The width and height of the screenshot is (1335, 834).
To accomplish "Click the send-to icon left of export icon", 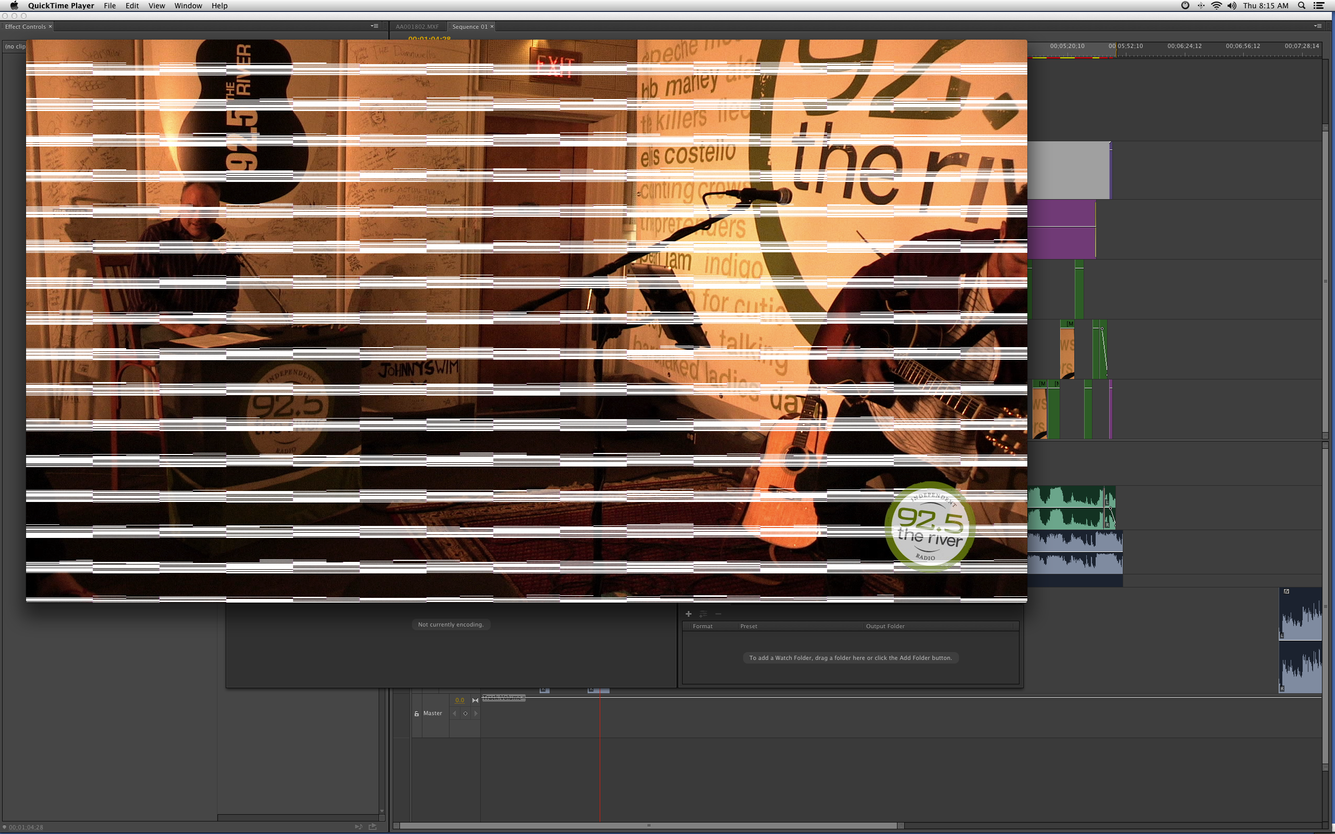I will point(358,826).
